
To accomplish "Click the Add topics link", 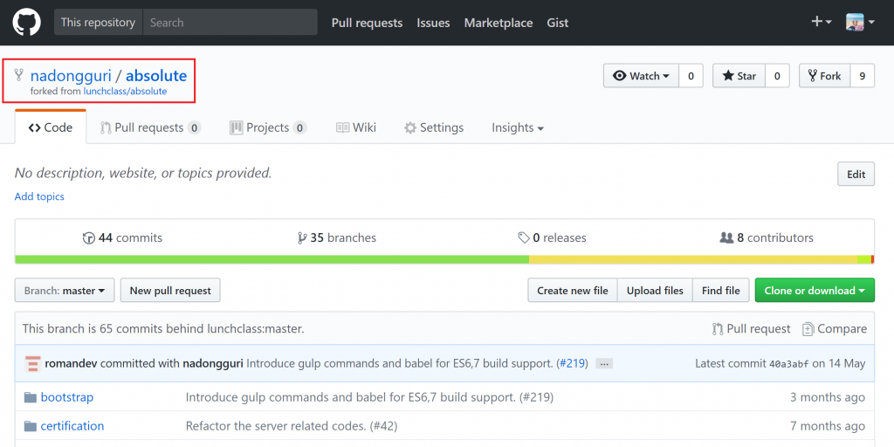I will click(39, 196).
